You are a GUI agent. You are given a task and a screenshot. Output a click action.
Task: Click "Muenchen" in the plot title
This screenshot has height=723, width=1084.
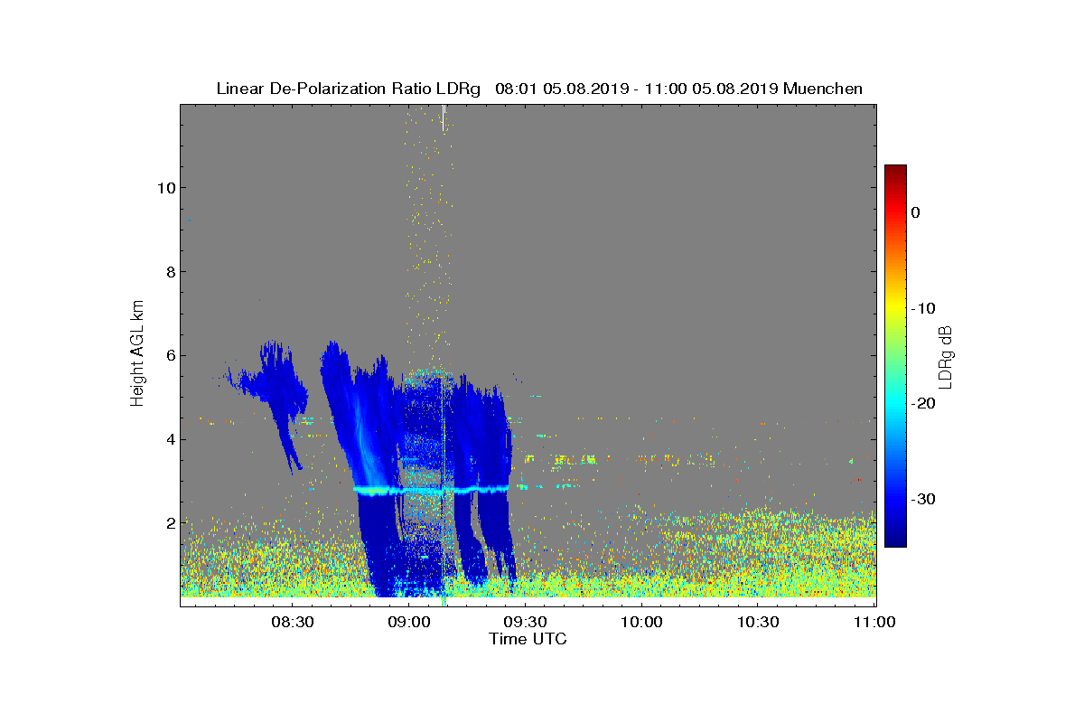coord(823,89)
